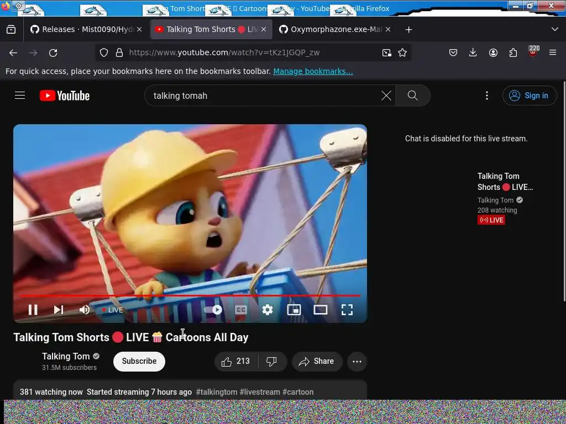The width and height of the screenshot is (566, 424).
Task: Reload the current YouTube page
Action: (x=53, y=53)
